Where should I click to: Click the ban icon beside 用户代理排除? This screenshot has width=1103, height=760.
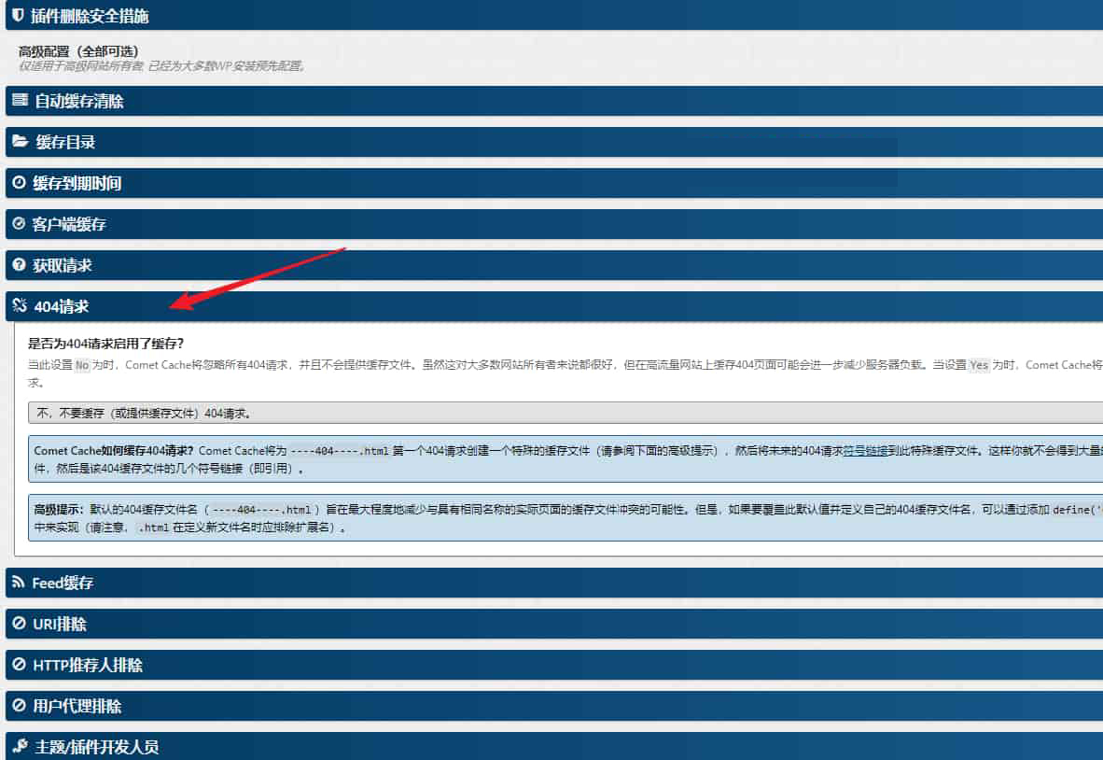click(x=19, y=705)
